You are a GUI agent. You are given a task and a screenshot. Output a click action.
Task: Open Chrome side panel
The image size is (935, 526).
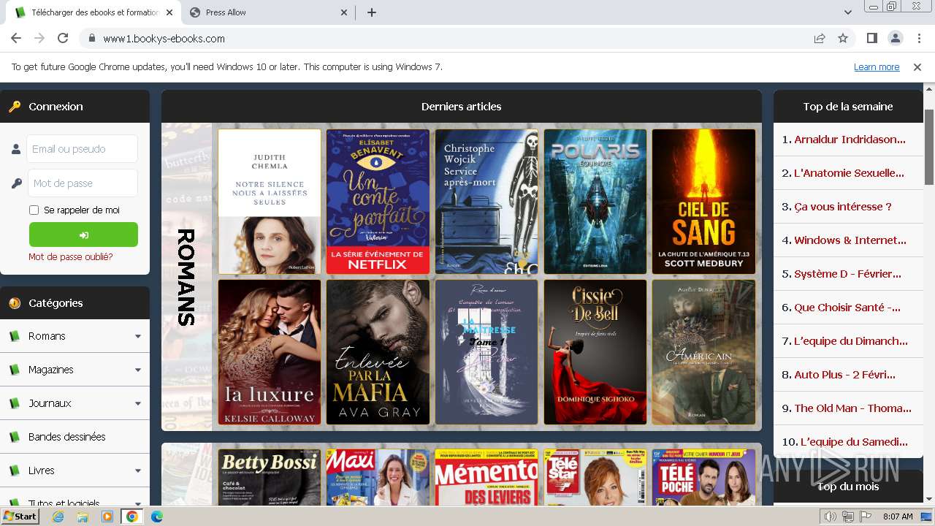871,38
